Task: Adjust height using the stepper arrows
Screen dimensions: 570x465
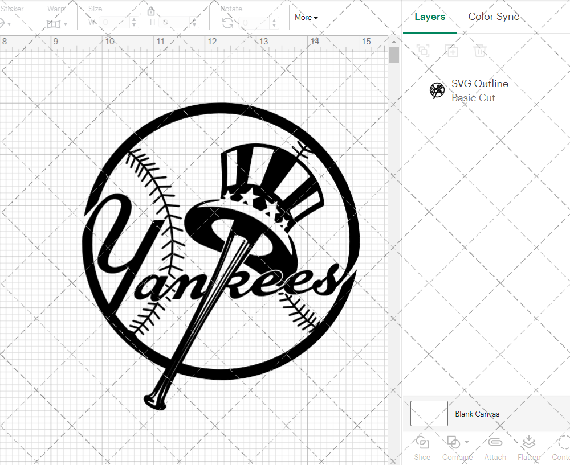Action: [194, 23]
